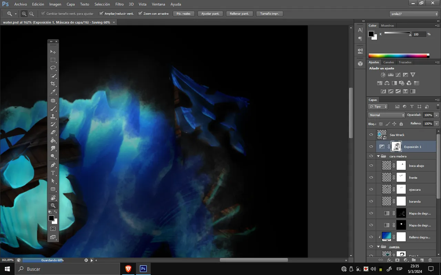Toggle 'Ampliar/reducir vent.' checkbox
This screenshot has width=441, height=275.
tap(101, 14)
